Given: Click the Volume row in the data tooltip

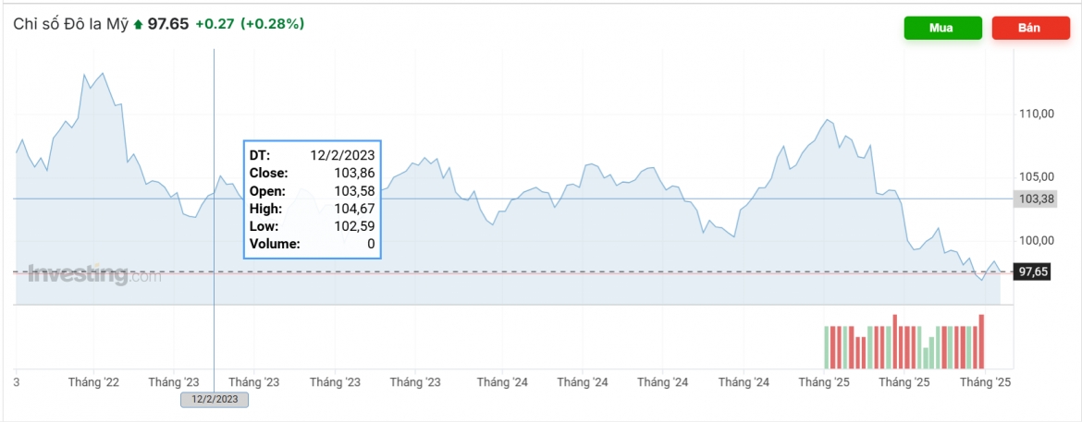Looking at the screenshot, I should 312,244.
